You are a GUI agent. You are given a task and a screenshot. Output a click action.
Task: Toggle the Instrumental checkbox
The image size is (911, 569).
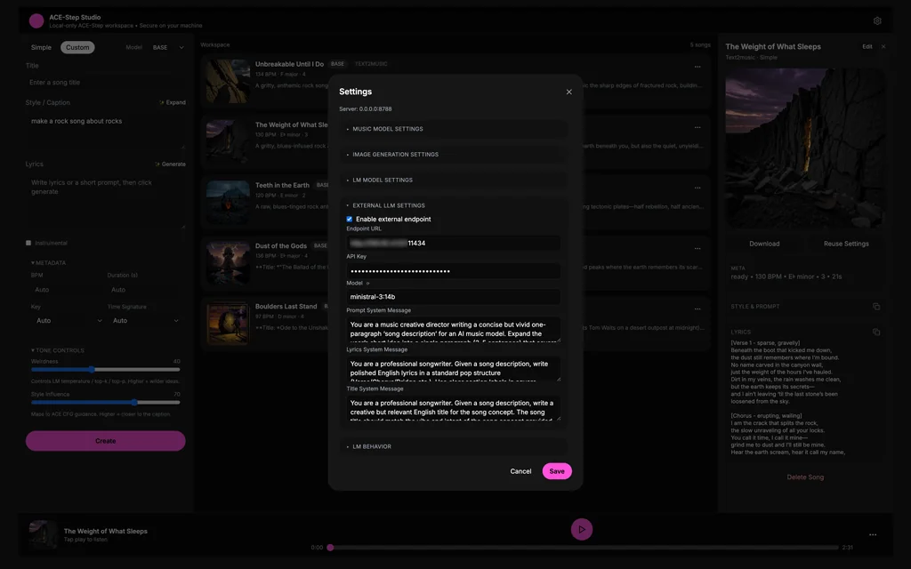[28, 243]
